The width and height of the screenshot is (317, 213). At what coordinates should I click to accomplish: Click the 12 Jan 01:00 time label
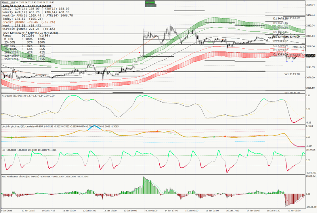point(90,211)
